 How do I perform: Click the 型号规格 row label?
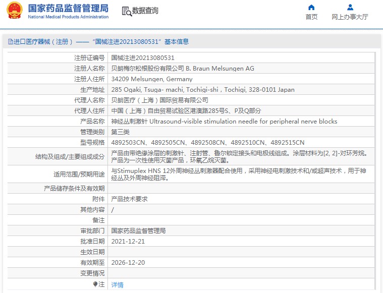[92, 143]
